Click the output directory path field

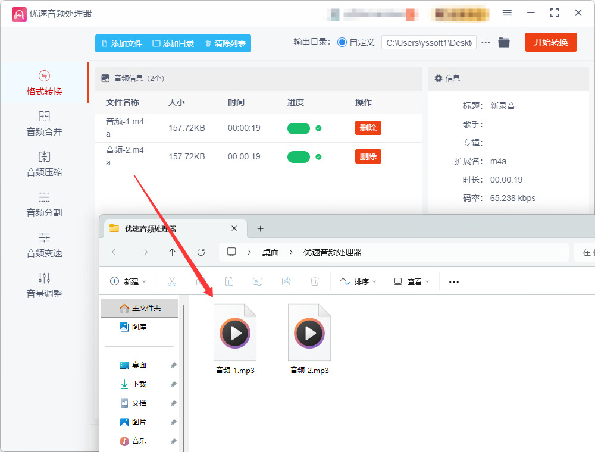click(x=429, y=43)
